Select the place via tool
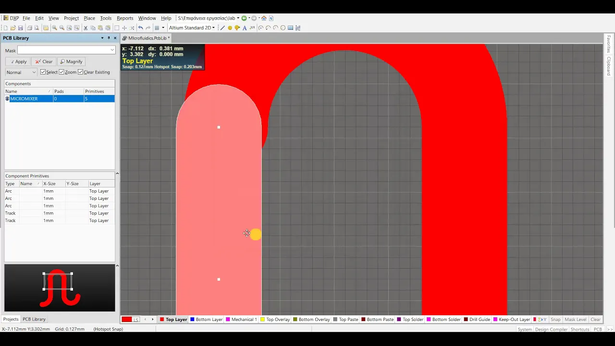This screenshot has width=615, height=346. click(x=237, y=28)
